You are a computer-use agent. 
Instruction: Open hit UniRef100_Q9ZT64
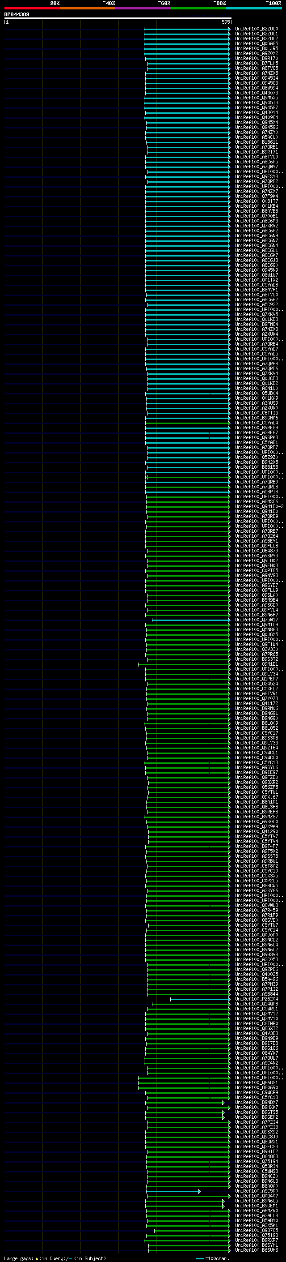tap(256, 748)
